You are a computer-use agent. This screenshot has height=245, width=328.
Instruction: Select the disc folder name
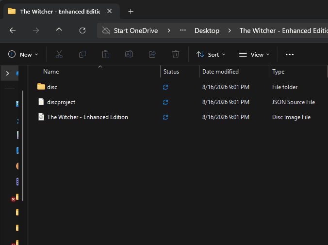pyautogui.click(x=52, y=87)
